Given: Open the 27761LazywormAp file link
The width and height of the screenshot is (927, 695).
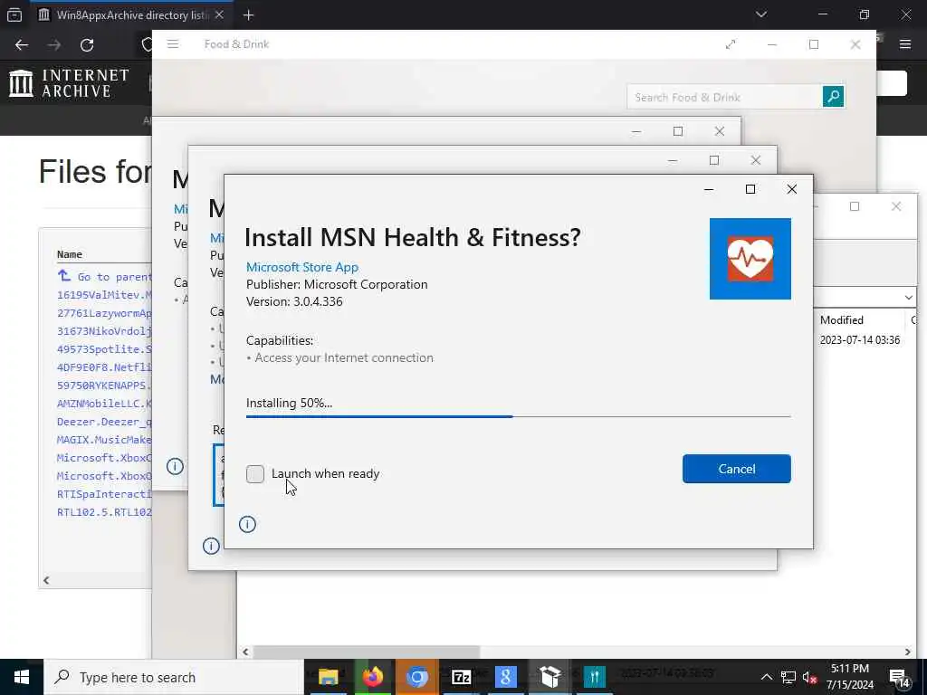Looking at the screenshot, I should pyautogui.click(x=104, y=313).
